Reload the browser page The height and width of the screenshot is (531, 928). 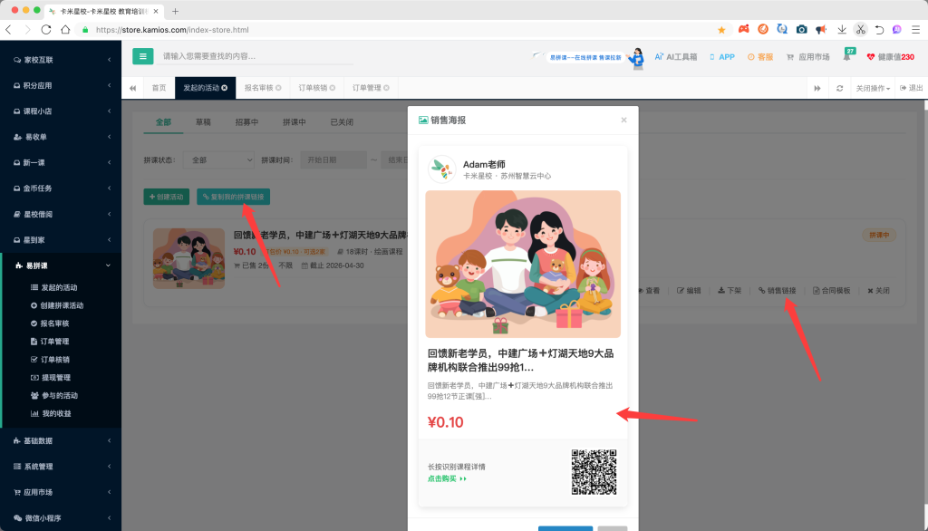[x=46, y=30]
